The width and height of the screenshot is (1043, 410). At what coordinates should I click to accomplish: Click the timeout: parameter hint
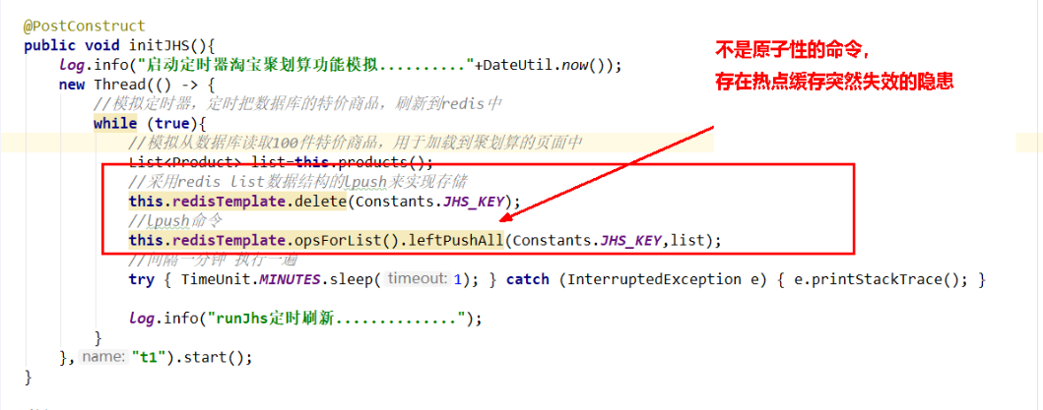[x=418, y=279]
